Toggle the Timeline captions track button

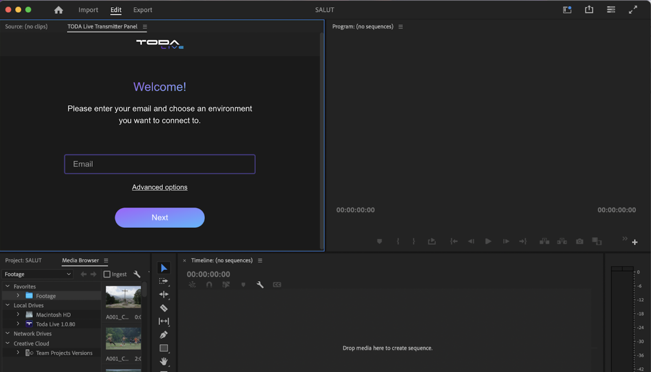point(277,285)
